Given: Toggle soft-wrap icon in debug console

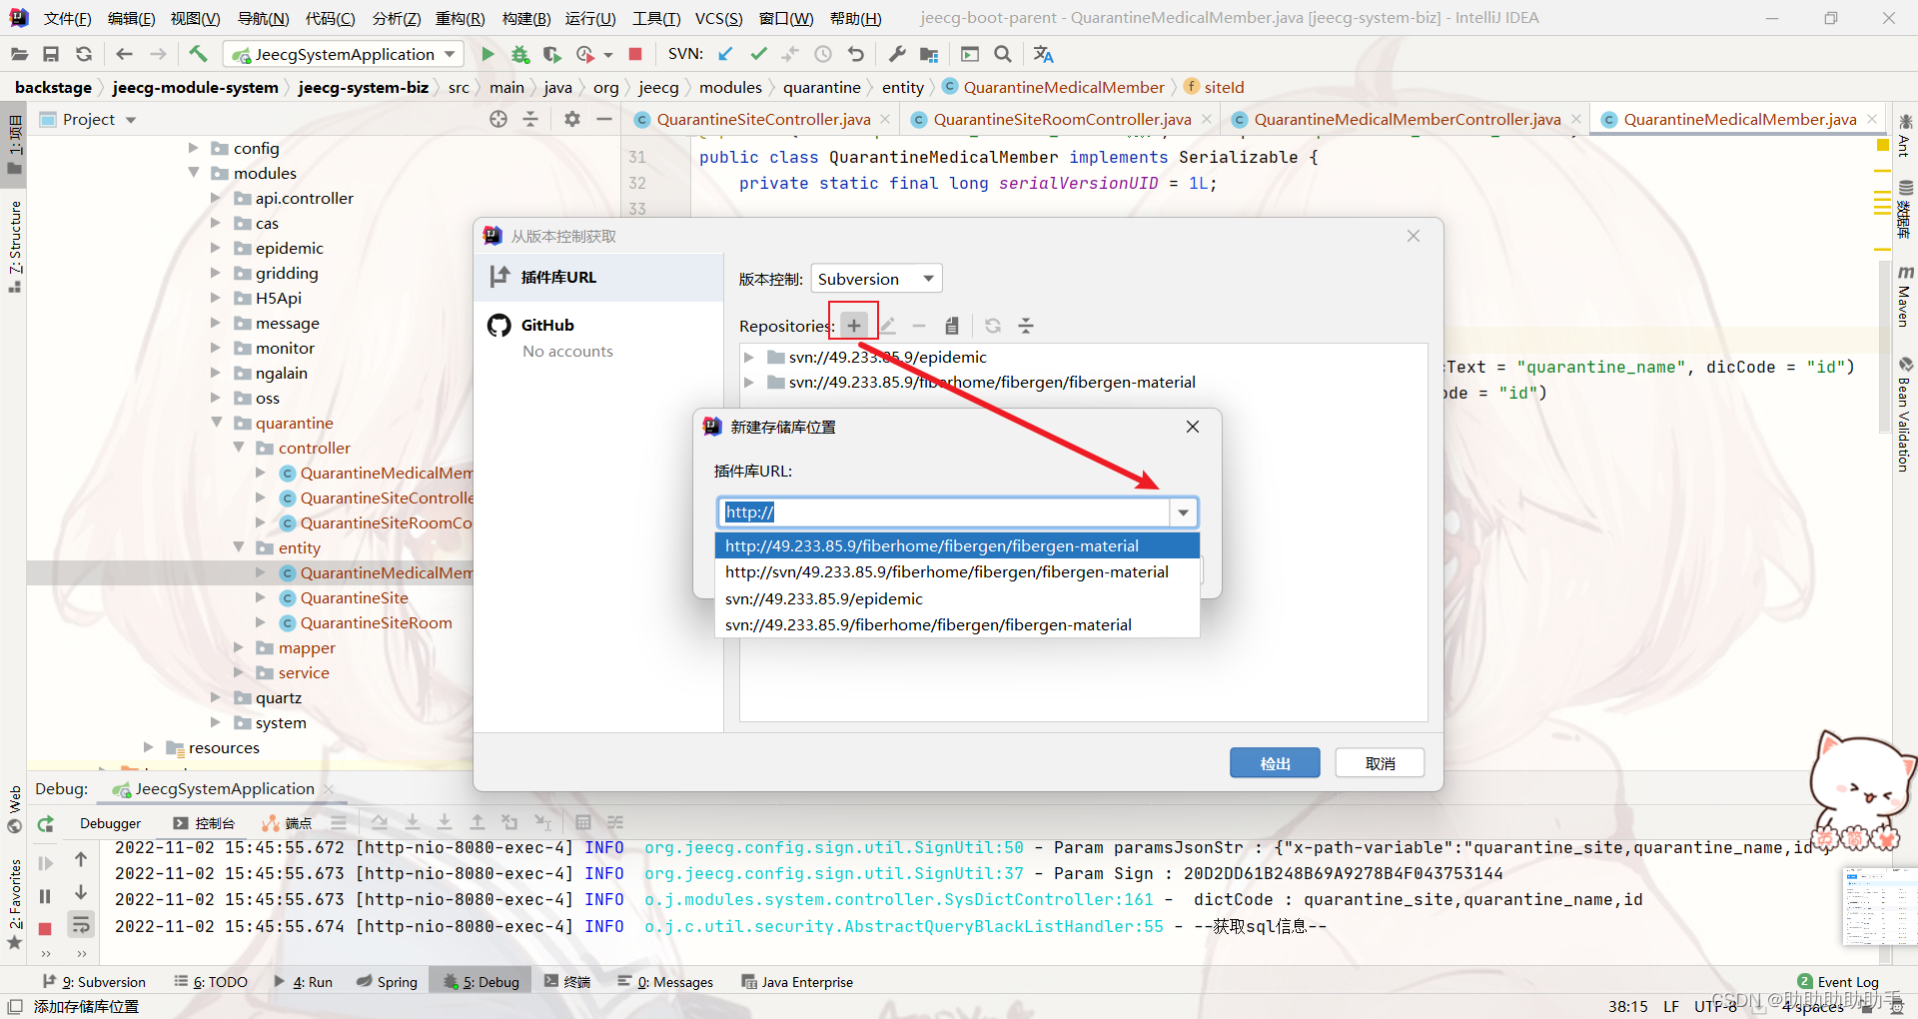Looking at the screenshot, I should [x=81, y=925].
